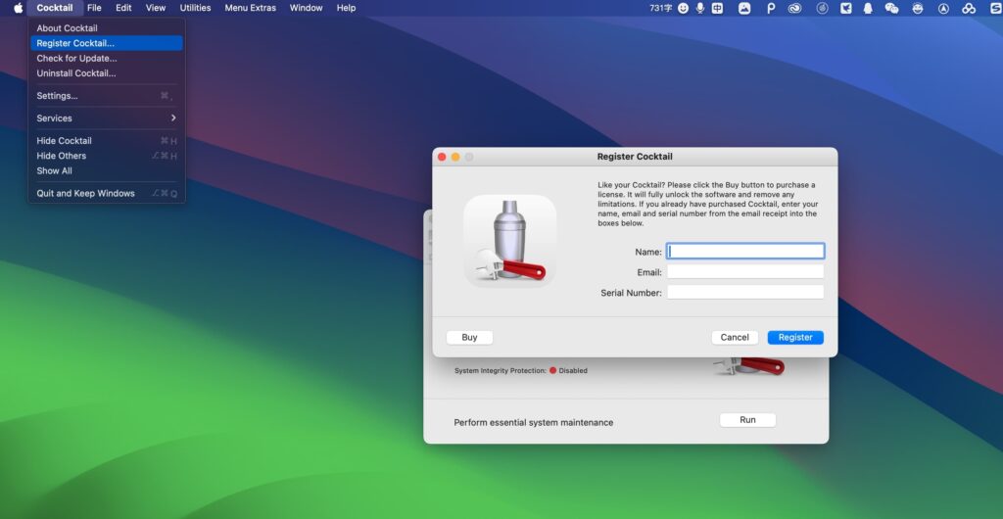
Task: Minimize the Register Cocktail dialog
Action: point(455,157)
